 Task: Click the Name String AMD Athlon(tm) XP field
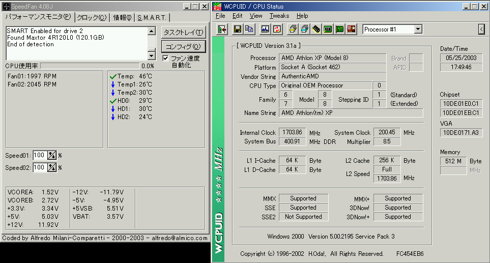tap(351, 113)
